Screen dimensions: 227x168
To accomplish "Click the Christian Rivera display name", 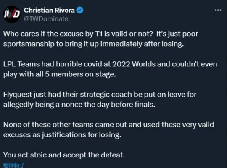I will point(49,10).
